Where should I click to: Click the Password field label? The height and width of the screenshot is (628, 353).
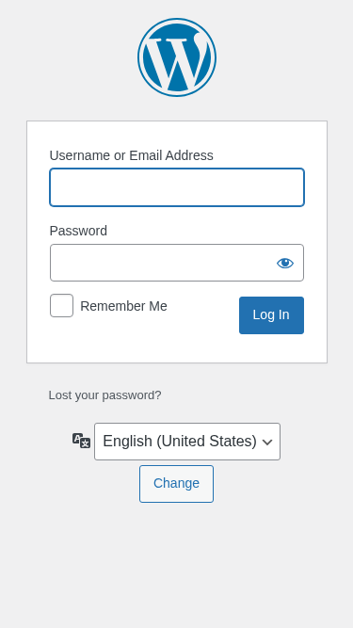point(78,231)
